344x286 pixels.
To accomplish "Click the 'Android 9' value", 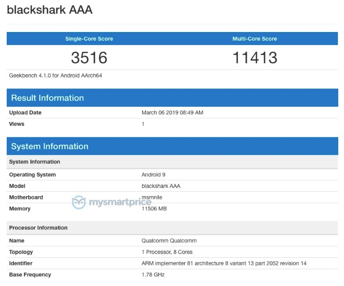I will pos(154,175).
